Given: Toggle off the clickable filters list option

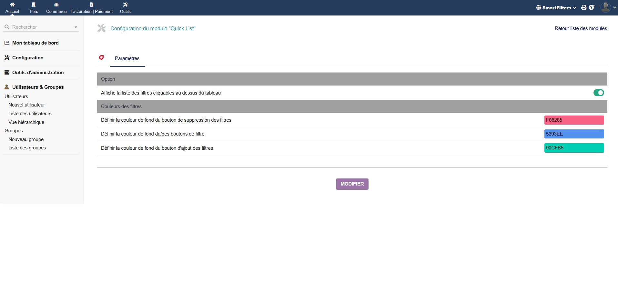Looking at the screenshot, I should click(x=599, y=93).
